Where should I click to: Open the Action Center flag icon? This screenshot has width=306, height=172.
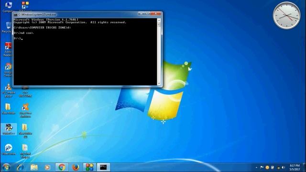coord(262,167)
